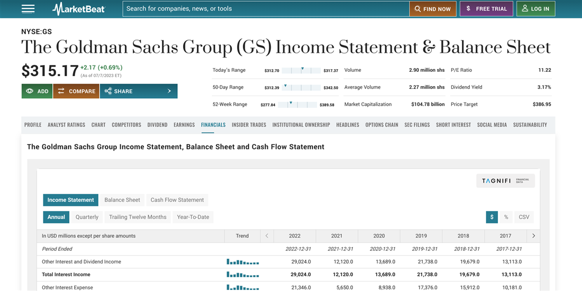Screen dimensions: 582x291
Task: Click the Free Trial dollar button
Action: 486,9
